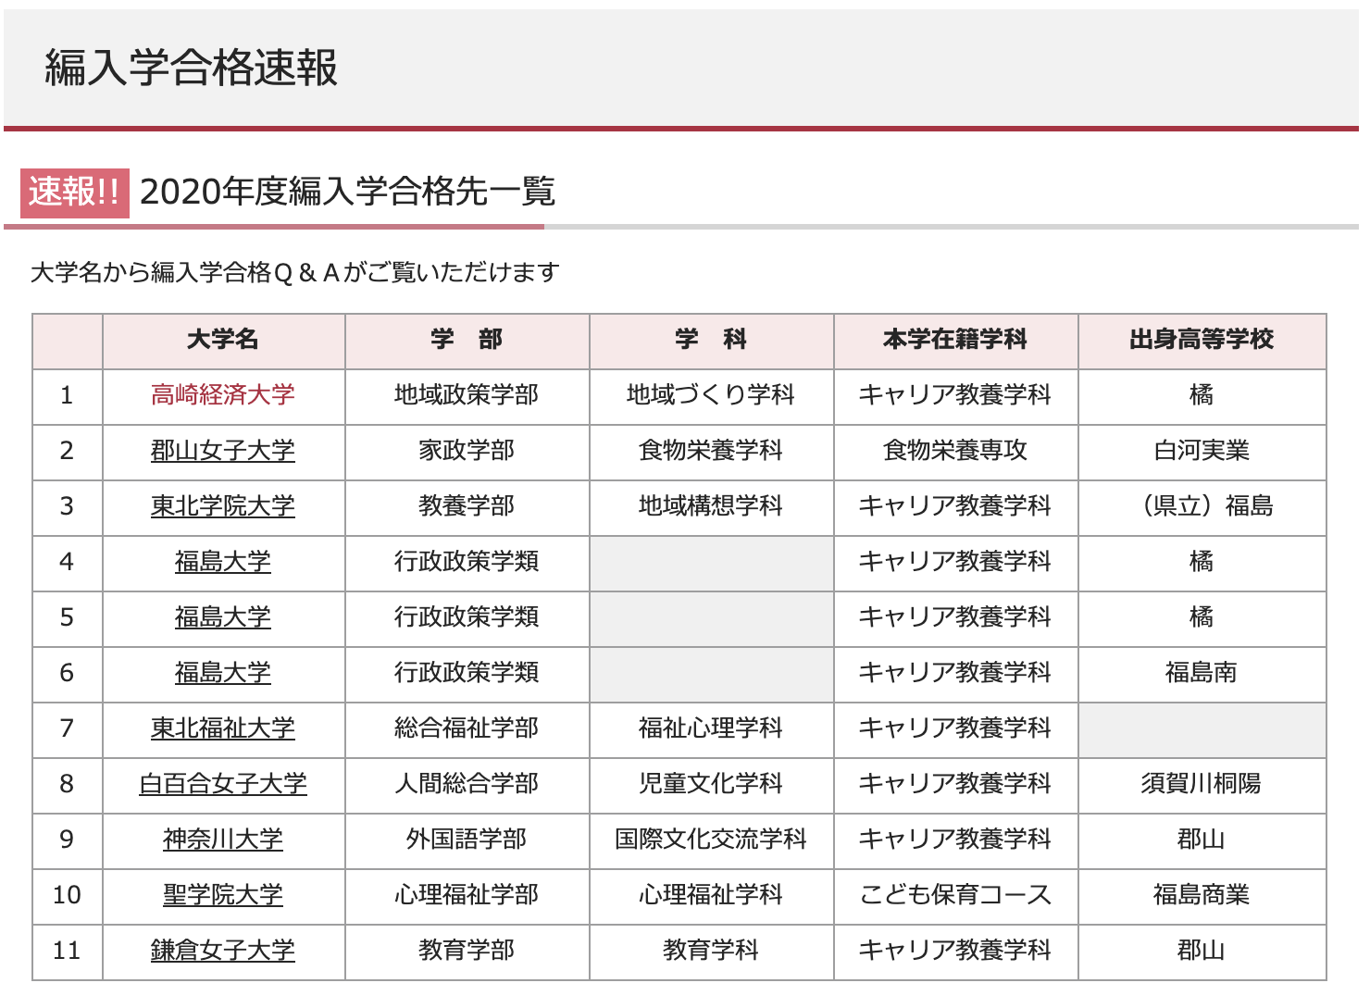The height and width of the screenshot is (983, 1370).
Task: Click the 本学在籍学科 column header
Action: [x=955, y=340]
